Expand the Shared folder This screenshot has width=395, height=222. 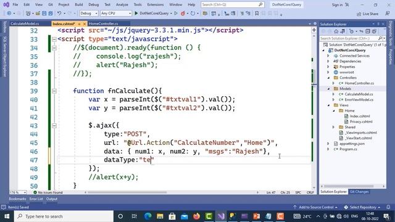333,127
